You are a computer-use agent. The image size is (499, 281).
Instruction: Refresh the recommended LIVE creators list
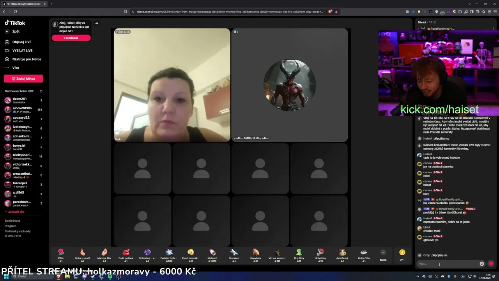[x=41, y=91]
